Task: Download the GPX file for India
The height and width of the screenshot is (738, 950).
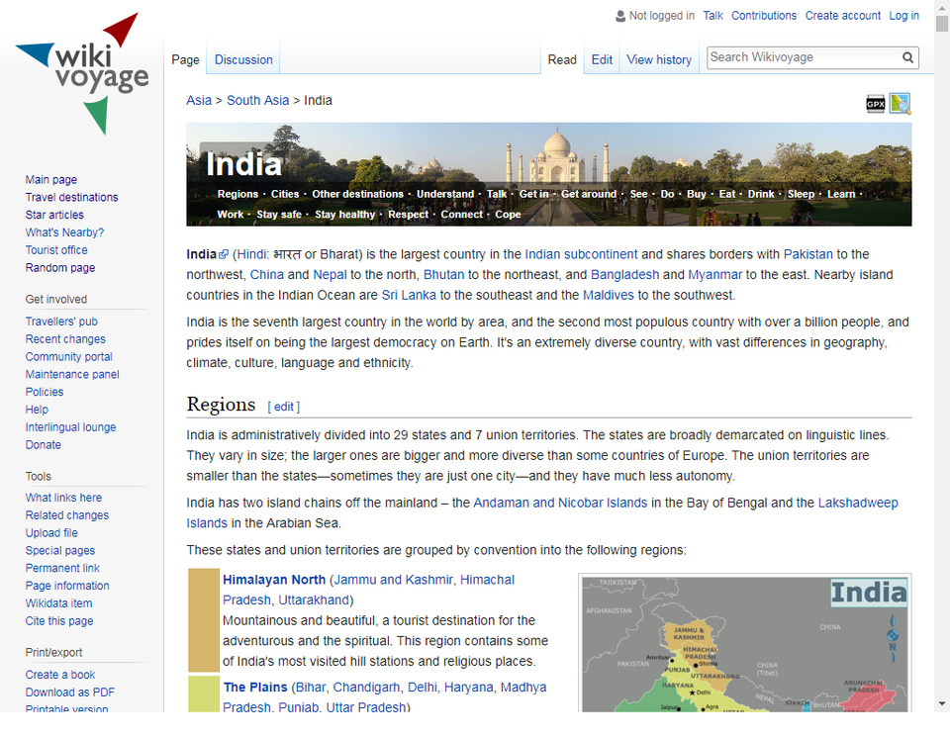Action: pos(875,103)
